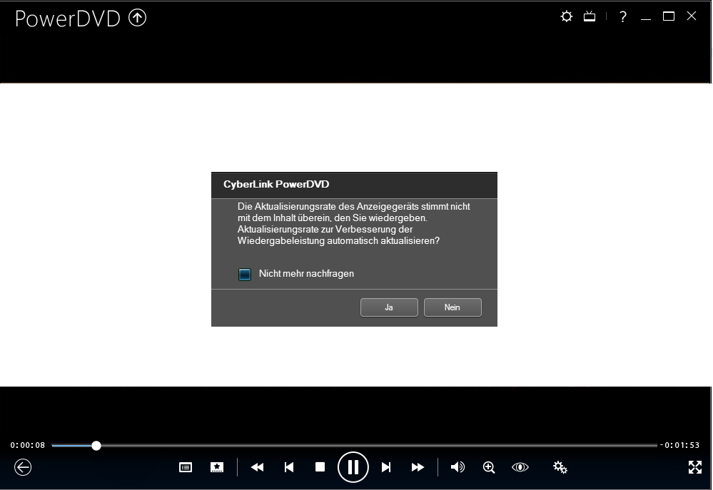Open the playlist menu icon
This screenshot has height=490, width=713.
[186, 467]
